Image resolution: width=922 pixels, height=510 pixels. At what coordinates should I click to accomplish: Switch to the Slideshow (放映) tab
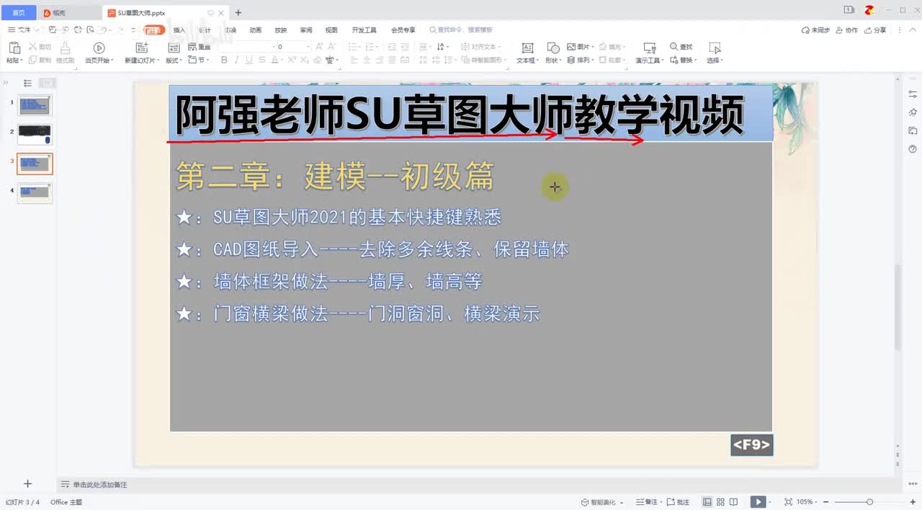point(281,30)
